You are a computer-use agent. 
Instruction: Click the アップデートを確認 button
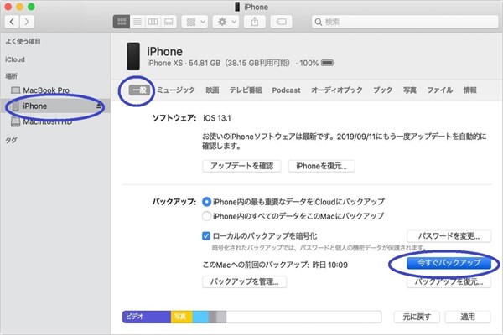click(x=241, y=166)
